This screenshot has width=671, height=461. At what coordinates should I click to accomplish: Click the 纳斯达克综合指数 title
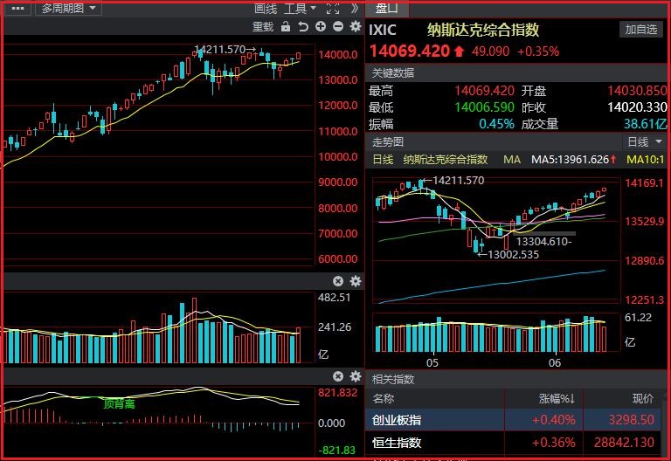point(483,30)
